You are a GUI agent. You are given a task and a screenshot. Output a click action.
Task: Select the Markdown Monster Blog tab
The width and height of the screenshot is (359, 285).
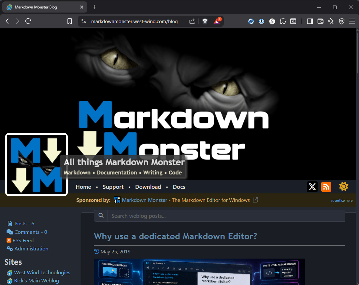45,7
